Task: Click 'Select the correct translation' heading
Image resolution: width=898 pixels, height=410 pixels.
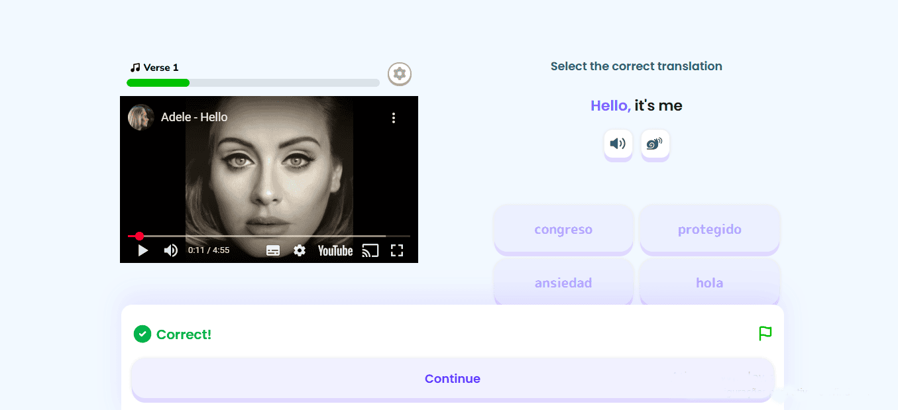Action: pos(636,66)
